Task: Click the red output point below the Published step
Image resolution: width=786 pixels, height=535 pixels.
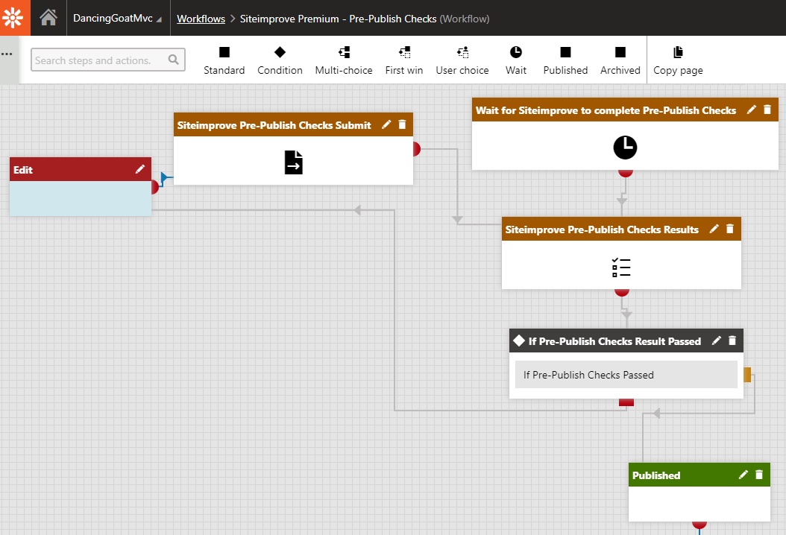Action: click(x=699, y=525)
